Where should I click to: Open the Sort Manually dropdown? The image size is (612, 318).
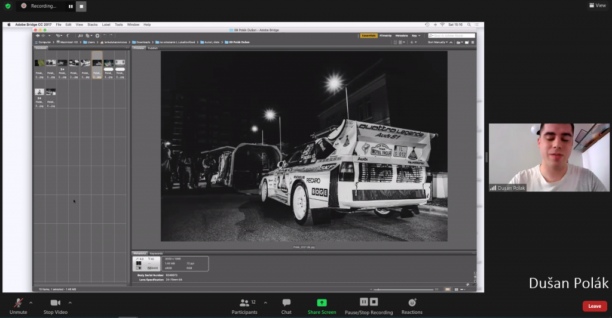437,42
